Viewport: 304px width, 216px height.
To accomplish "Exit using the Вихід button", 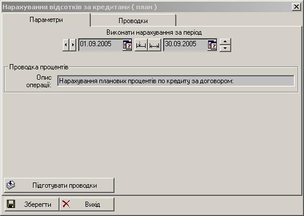I will click(x=87, y=204).
